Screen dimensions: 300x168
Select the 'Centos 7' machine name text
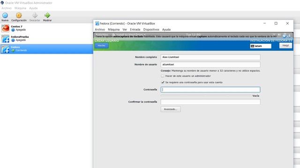point(17,27)
